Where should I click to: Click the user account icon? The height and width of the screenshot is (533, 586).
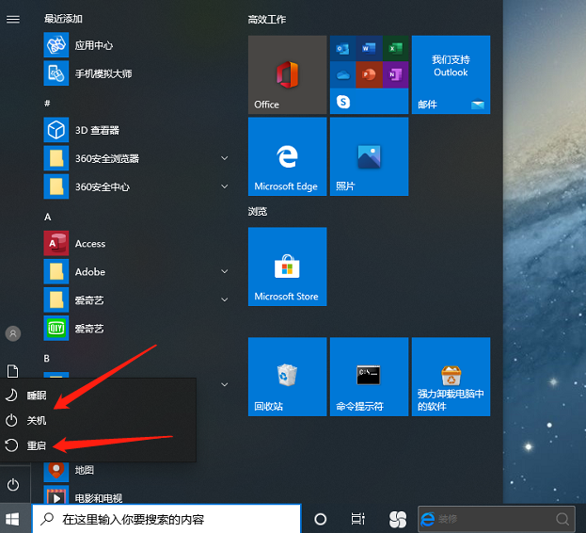(13, 333)
